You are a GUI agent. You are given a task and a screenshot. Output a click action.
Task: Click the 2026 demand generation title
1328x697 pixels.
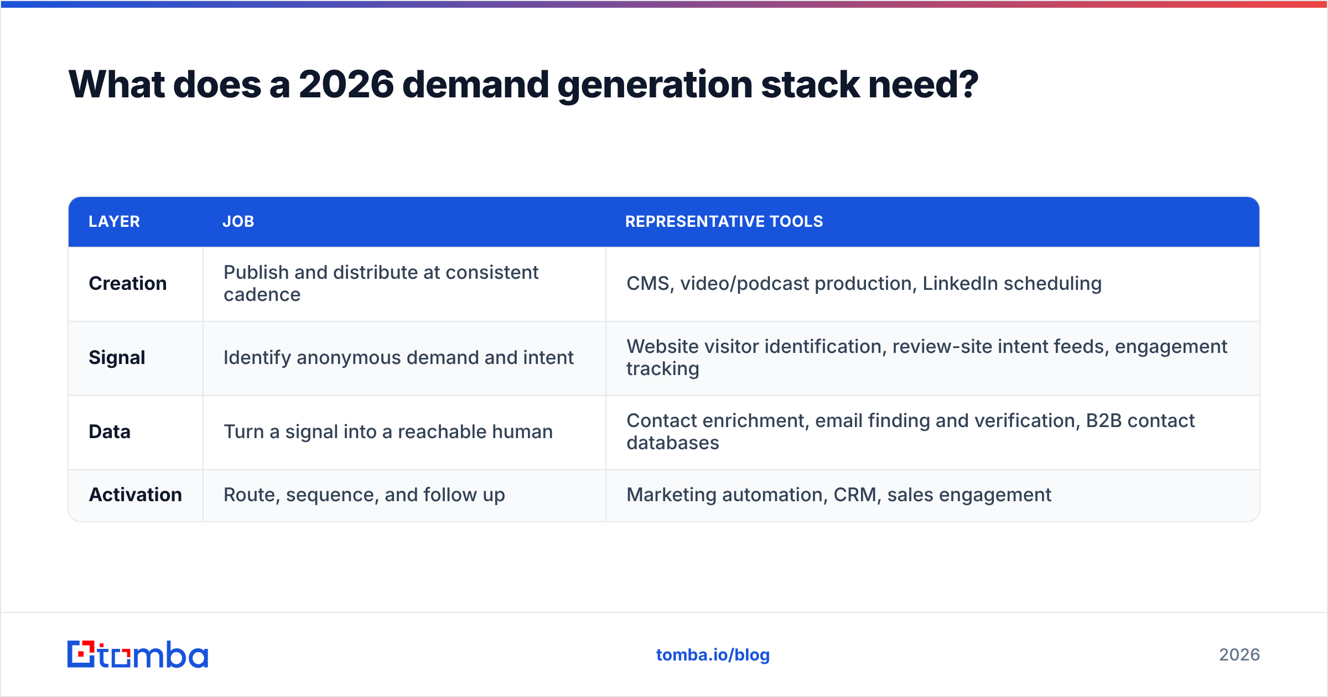(x=523, y=85)
